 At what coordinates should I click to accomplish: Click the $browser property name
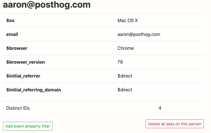17,48
